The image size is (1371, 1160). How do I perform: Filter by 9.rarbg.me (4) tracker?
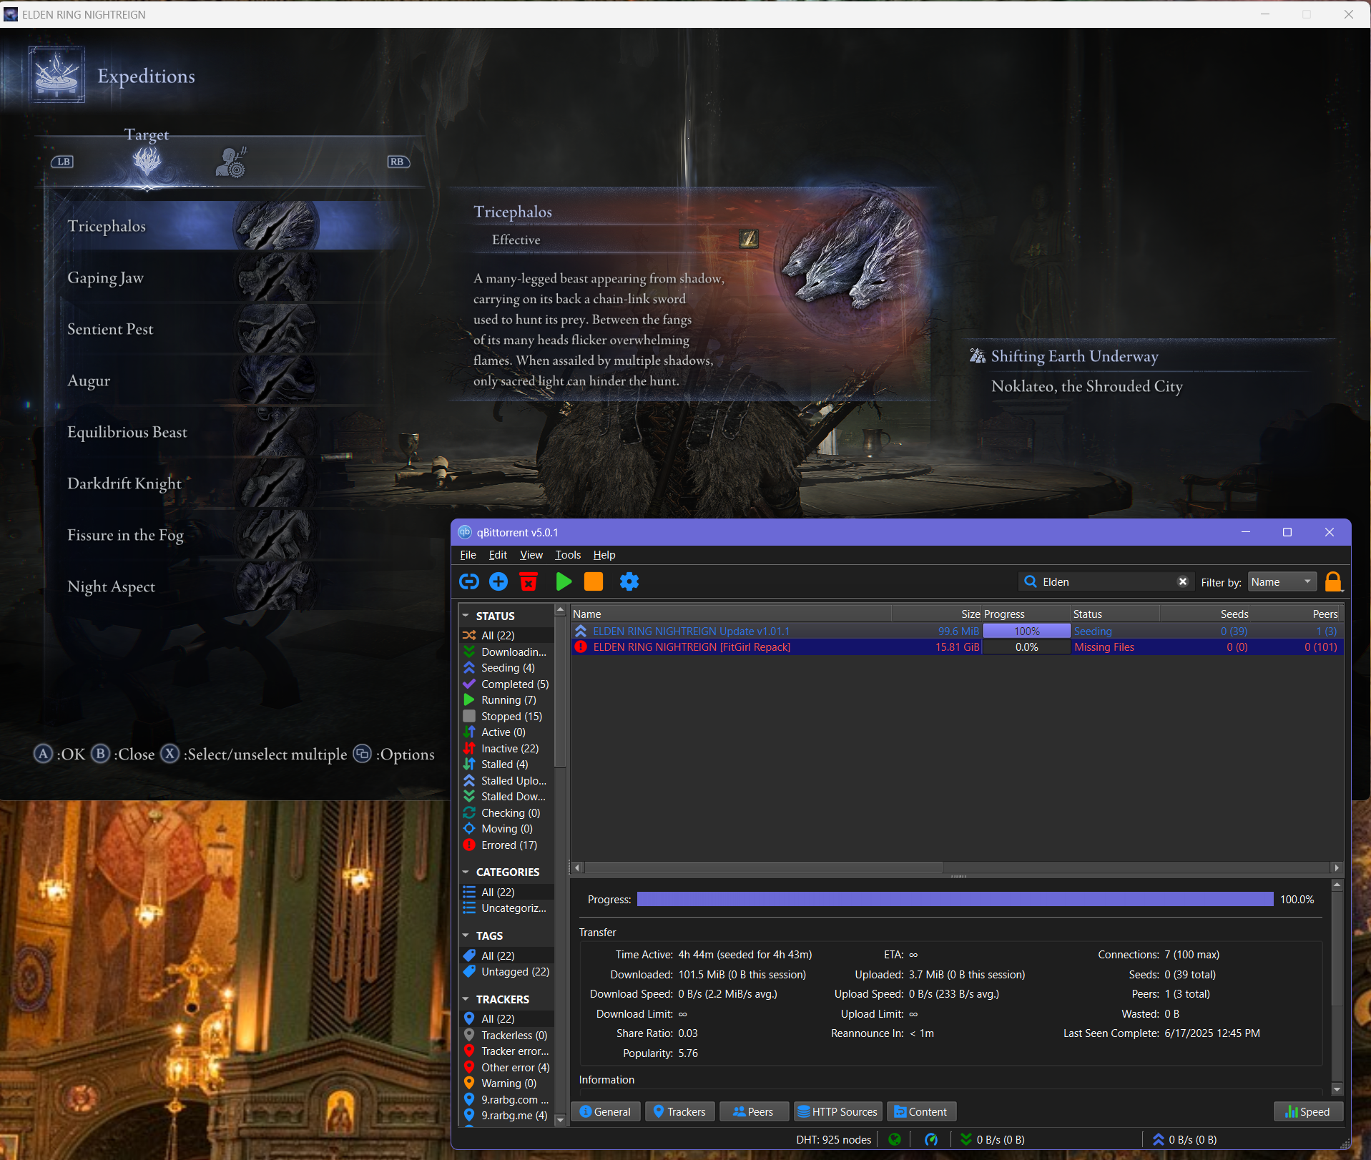507,1115
